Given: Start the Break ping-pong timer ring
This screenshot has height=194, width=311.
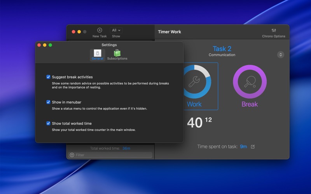Looking at the screenshot, I should [x=250, y=81].
